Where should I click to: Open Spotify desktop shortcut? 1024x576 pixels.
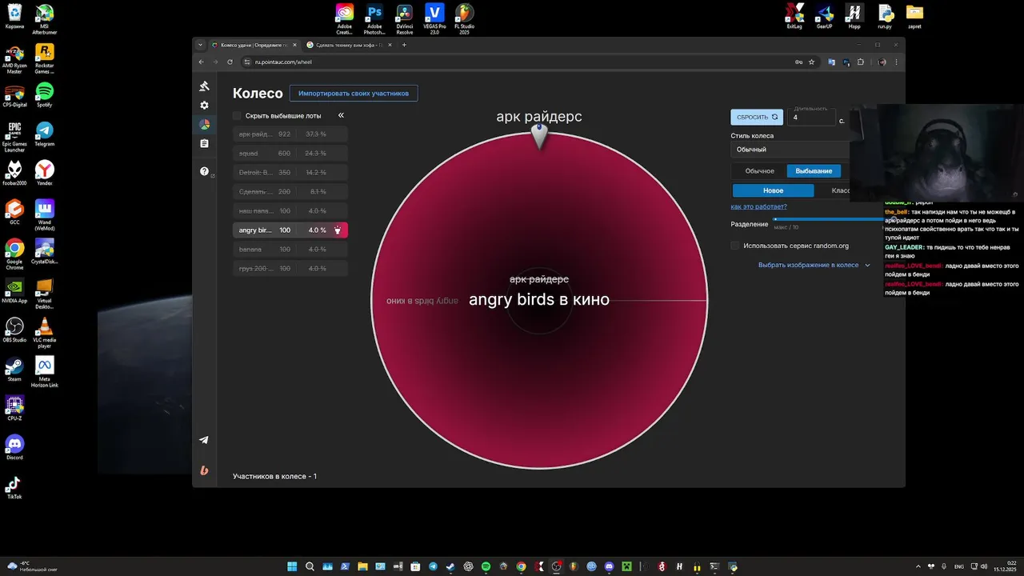pyautogui.click(x=45, y=94)
